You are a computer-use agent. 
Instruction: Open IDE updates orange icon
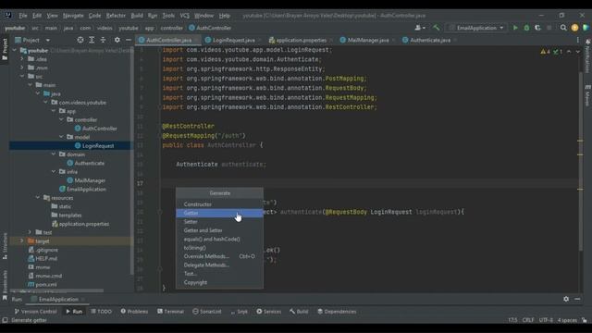point(574,28)
